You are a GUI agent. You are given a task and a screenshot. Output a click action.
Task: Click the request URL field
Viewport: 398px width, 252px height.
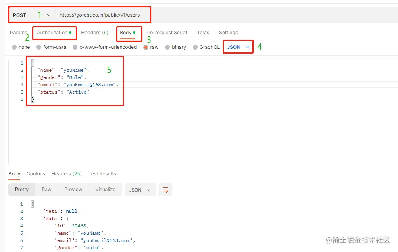[x=100, y=15]
